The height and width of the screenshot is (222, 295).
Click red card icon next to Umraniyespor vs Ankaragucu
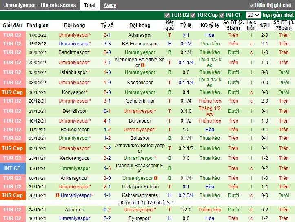pos(156,178)
